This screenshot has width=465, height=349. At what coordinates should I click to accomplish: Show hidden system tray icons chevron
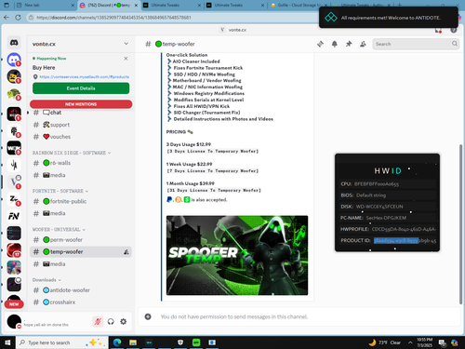click(x=410, y=342)
